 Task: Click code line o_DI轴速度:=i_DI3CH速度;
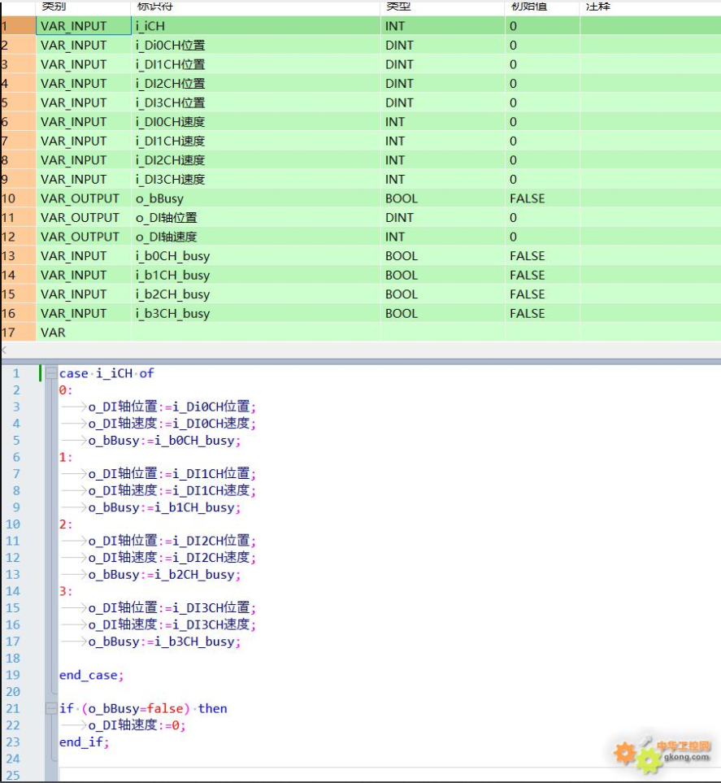(x=172, y=624)
